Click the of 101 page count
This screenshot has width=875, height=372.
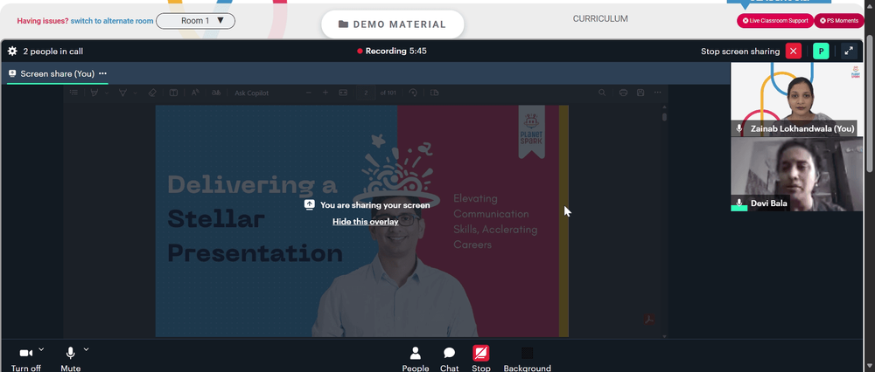tap(388, 93)
